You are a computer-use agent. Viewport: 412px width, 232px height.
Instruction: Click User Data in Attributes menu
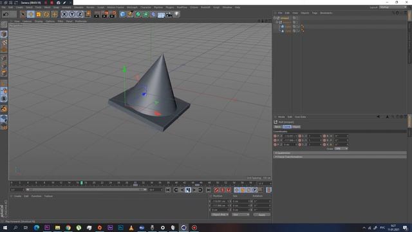pos(300,117)
